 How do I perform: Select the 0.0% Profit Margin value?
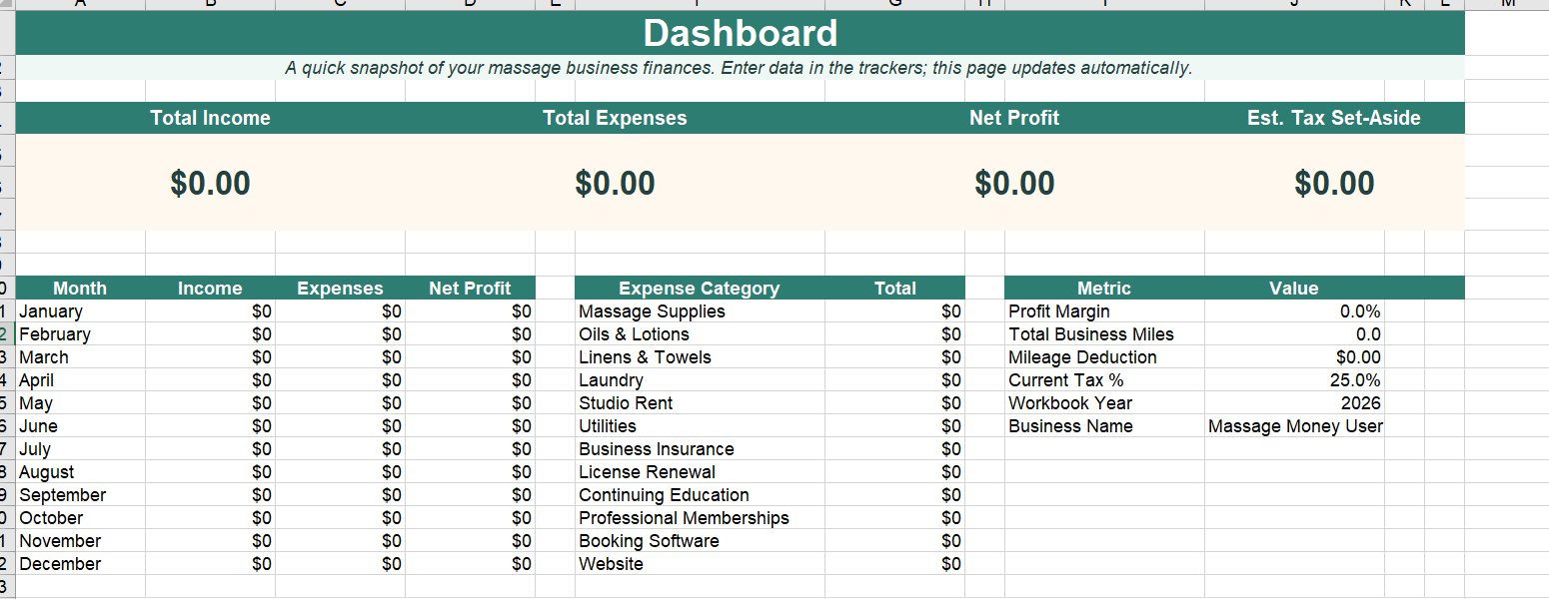click(x=1294, y=311)
